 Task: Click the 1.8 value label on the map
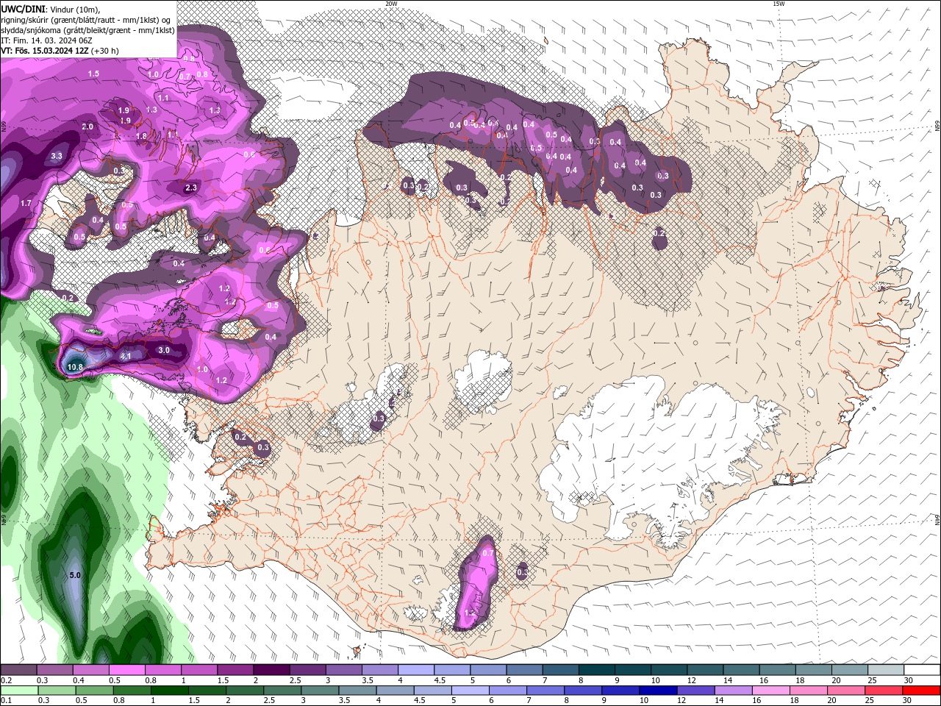(x=141, y=136)
